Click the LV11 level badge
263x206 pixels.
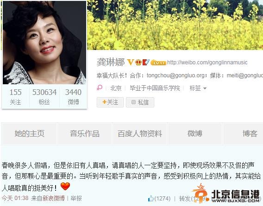coord(158,62)
